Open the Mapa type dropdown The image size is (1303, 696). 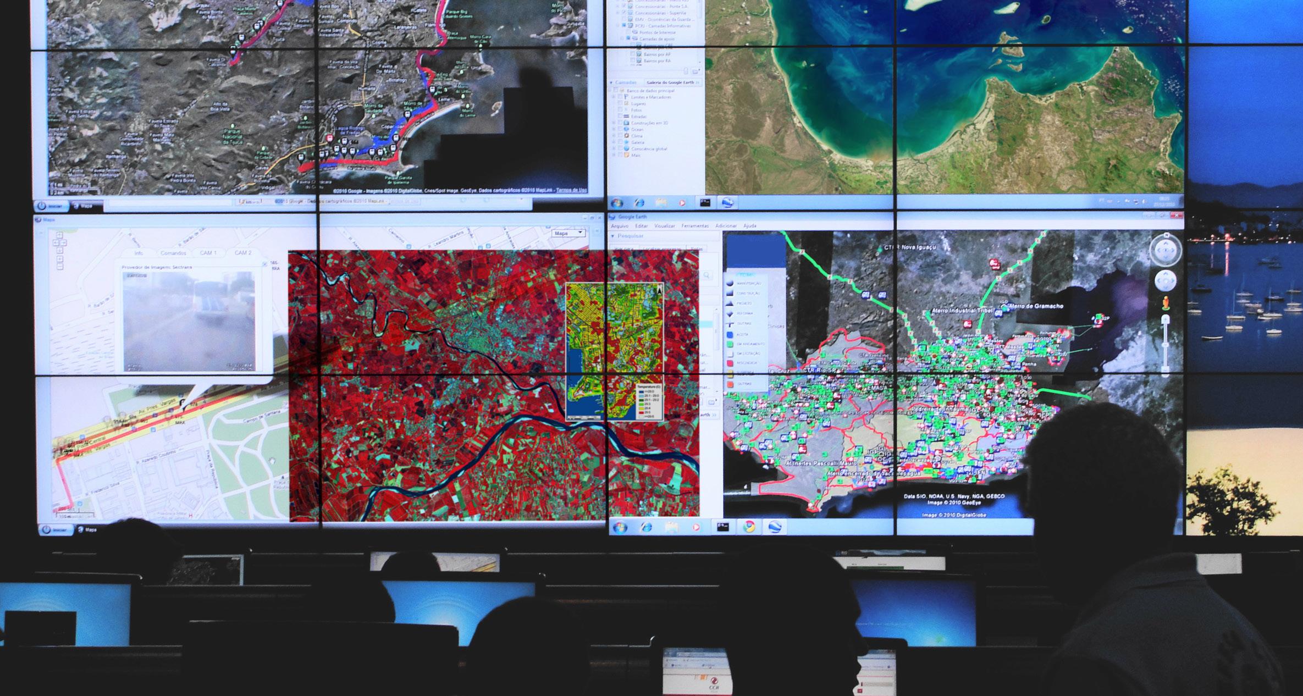(568, 234)
